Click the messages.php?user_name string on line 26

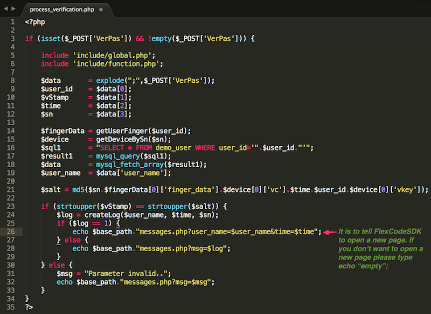pyautogui.click(x=227, y=232)
